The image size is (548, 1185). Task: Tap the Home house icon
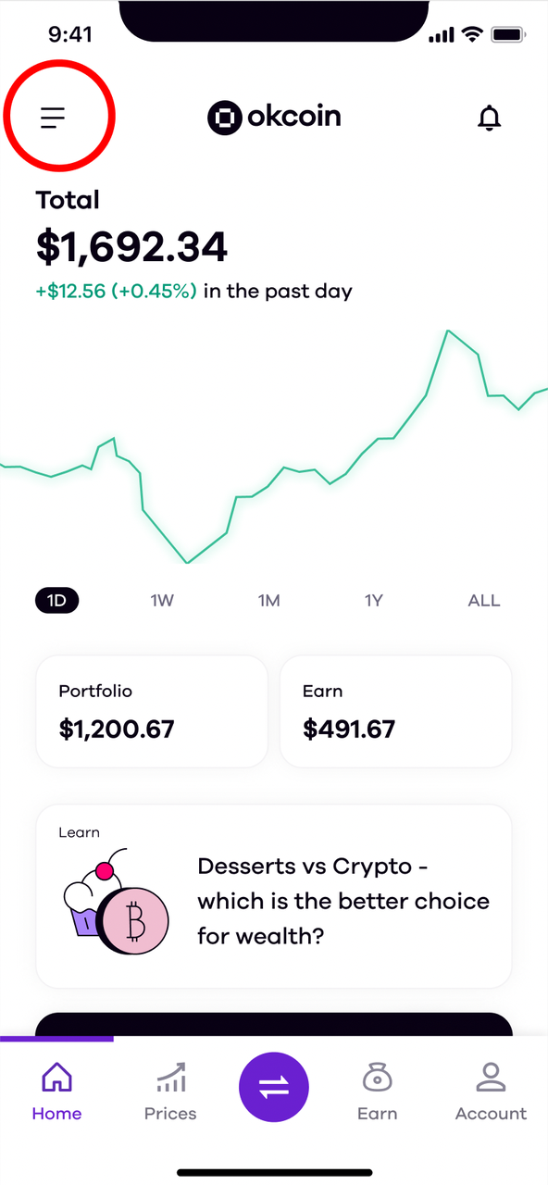click(x=56, y=1078)
